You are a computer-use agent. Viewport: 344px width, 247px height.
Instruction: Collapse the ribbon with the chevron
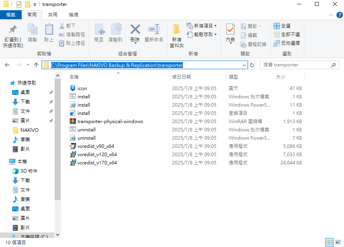(x=331, y=15)
